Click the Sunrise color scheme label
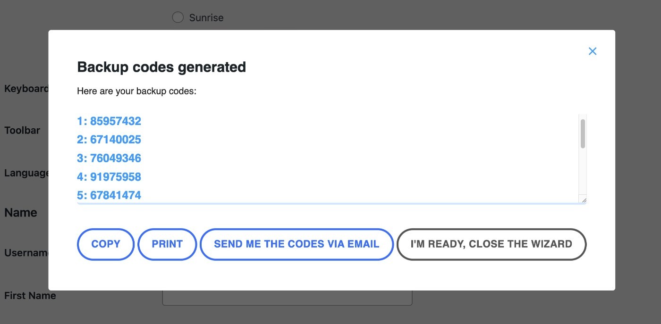 [206, 18]
